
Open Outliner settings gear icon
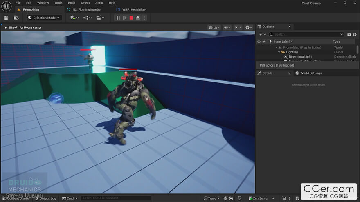[355, 34]
